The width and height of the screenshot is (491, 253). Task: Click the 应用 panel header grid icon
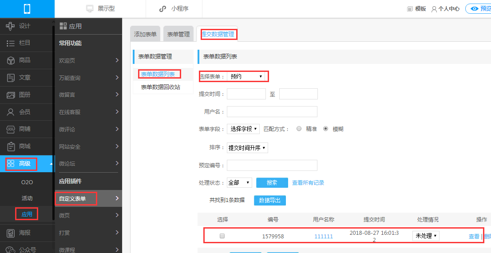click(x=63, y=26)
